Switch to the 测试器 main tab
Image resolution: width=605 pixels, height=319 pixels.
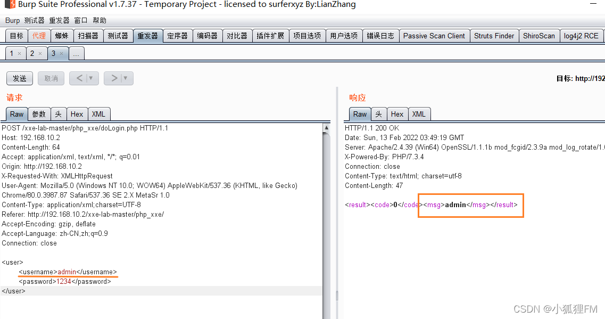118,36
